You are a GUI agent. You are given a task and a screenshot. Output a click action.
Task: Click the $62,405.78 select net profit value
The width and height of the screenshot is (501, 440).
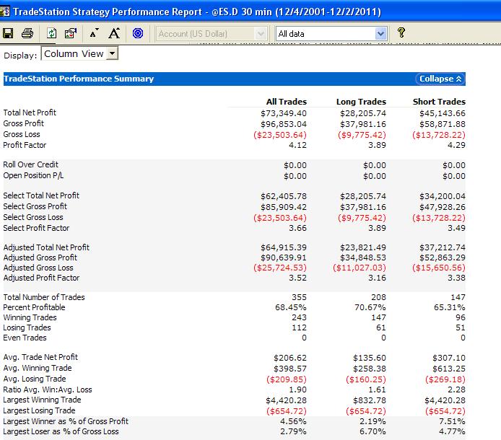tap(284, 196)
